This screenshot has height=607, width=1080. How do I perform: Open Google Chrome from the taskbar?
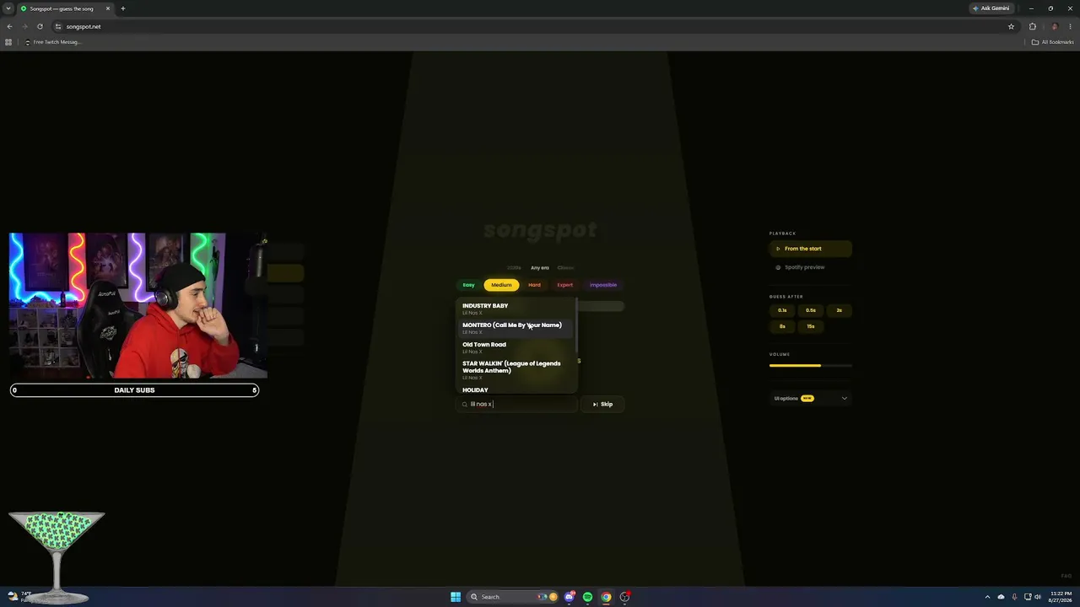point(606,597)
